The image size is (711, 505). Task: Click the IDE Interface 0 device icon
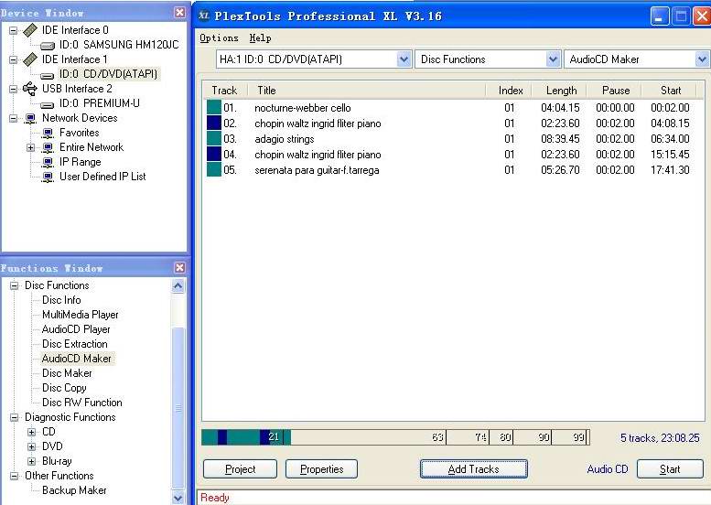point(30,30)
